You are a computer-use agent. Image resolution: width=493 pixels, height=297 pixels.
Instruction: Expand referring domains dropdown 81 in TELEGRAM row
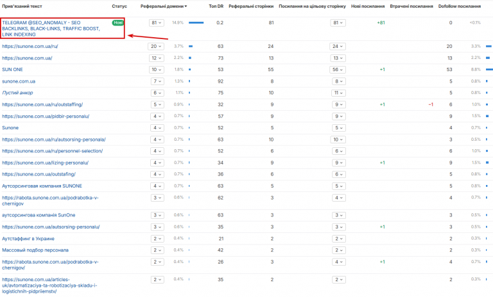(x=156, y=23)
